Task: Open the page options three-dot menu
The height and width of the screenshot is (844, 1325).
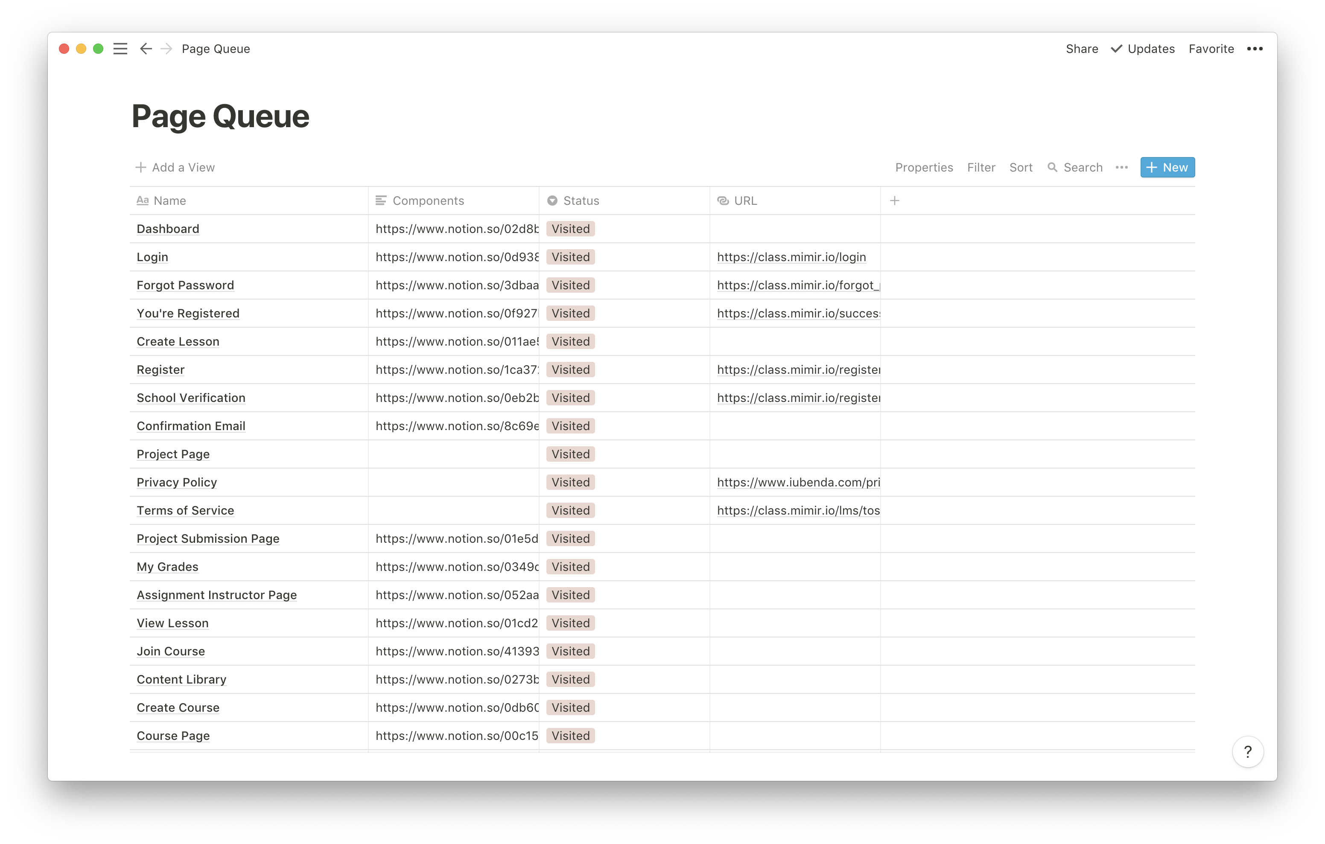Action: tap(1255, 49)
